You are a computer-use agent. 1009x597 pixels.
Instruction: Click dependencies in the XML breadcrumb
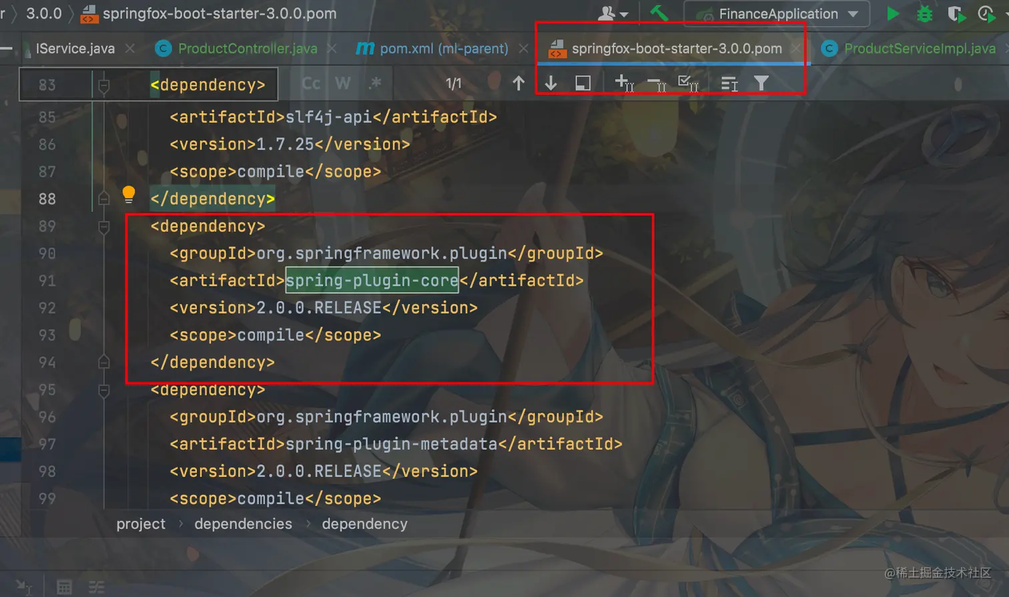click(243, 524)
